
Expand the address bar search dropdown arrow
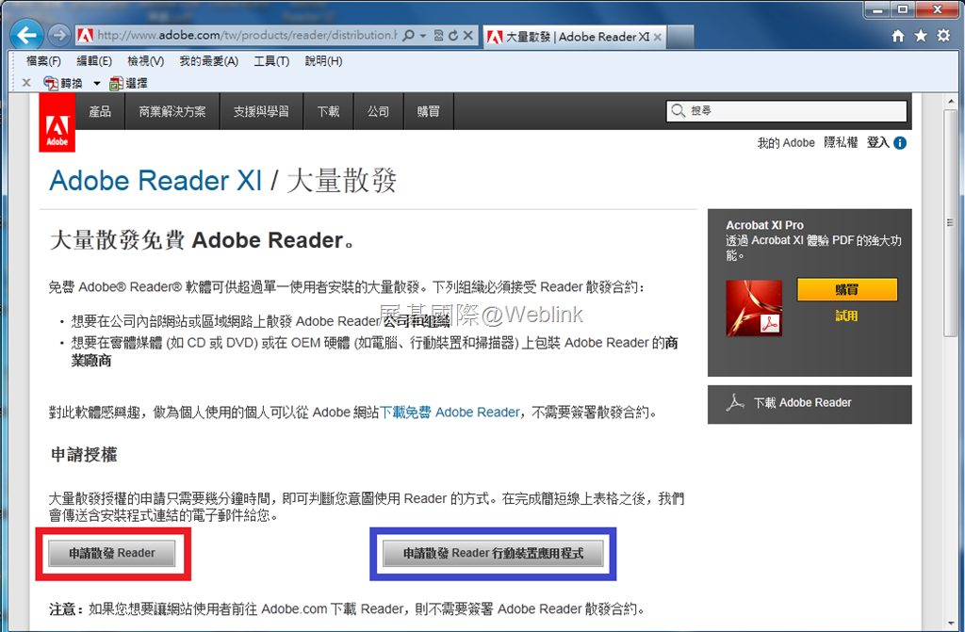point(423,36)
